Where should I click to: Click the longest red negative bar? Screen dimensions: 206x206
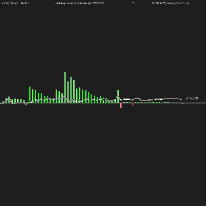click(121, 105)
